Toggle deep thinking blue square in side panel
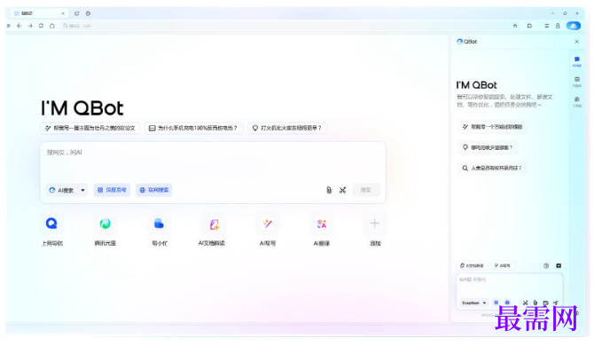The image size is (594, 346). (496, 303)
